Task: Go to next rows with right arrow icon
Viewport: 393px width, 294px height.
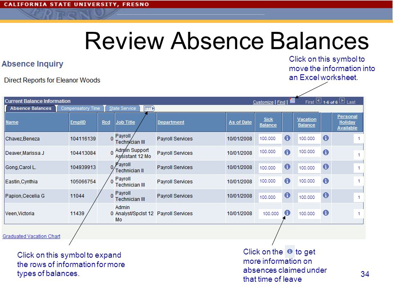Action: [x=342, y=101]
